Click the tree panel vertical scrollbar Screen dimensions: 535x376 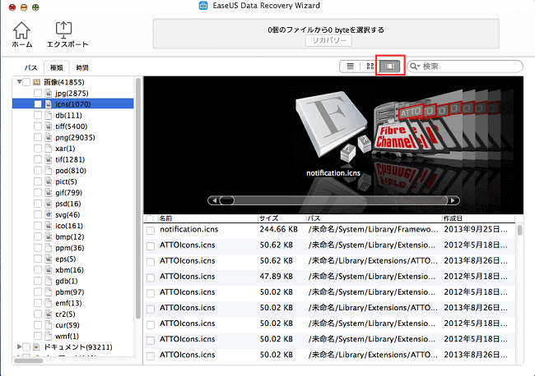[x=138, y=199]
